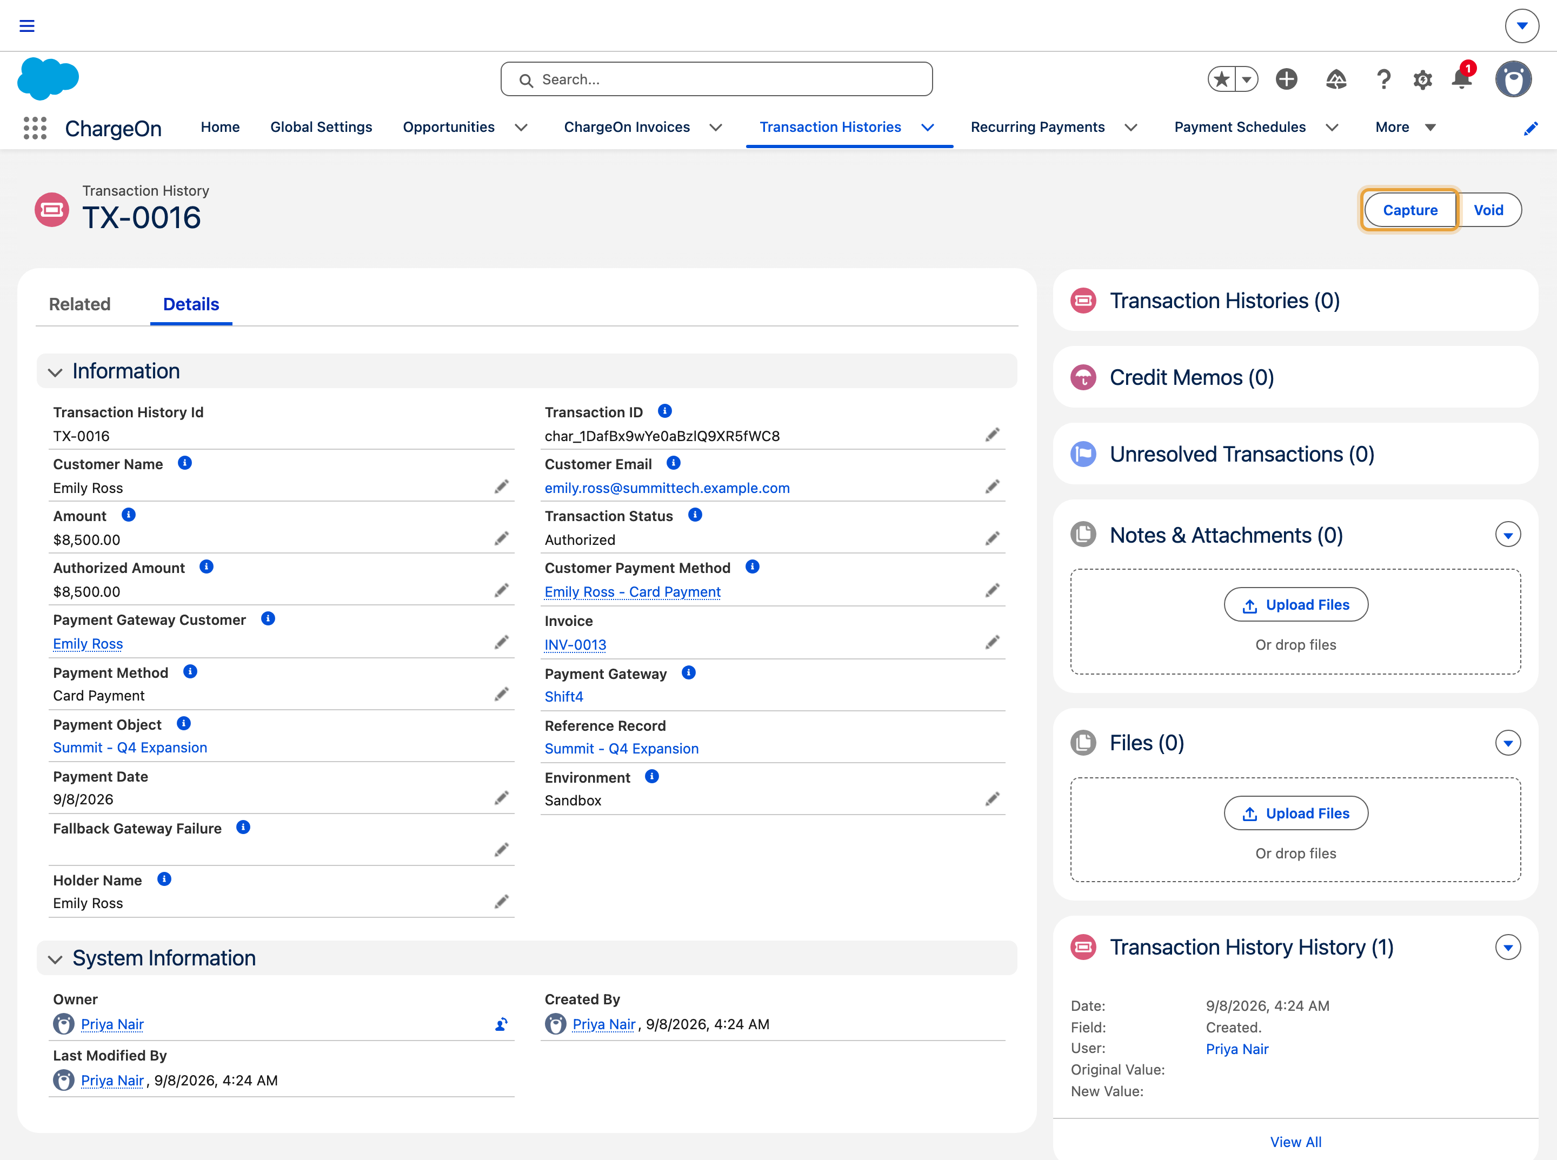This screenshot has width=1557, height=1160.
Task: Open the ChargeOn Invoices tab
Action: pyautogui.click(x=627, y=128)
